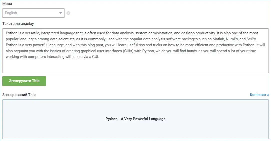Click the Текст для аналізу label
Image resolution: width=271 pixels, height=141 pixels.
[x=18, y=24]
